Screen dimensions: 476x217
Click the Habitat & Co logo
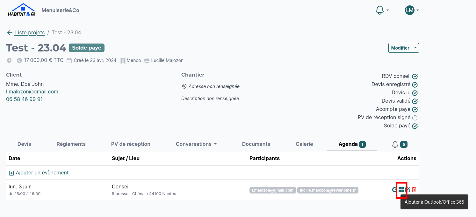tap(22, 10)
